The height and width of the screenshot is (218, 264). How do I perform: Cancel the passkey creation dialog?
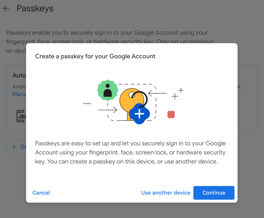[x=41, y=193]
